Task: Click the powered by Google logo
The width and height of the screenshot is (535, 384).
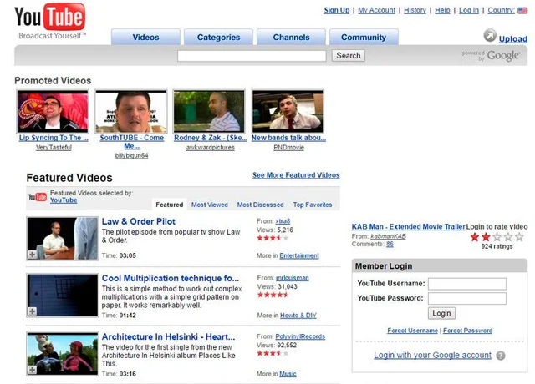Action: (491, 56)
